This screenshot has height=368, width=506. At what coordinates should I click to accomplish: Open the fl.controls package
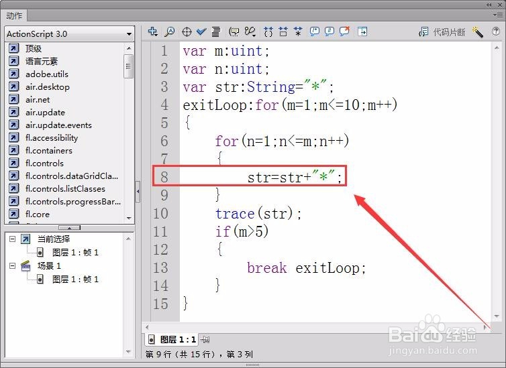coord(44,164)
